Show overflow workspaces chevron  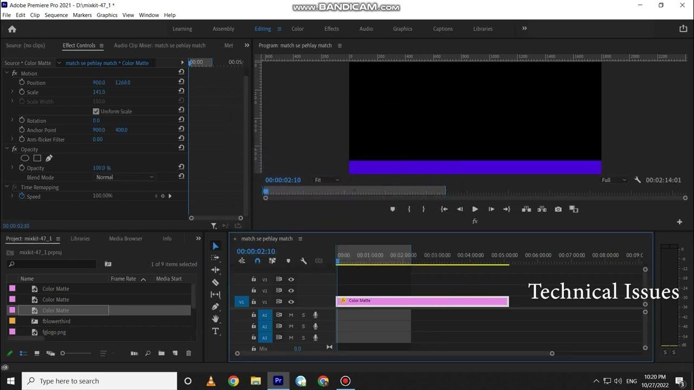click(524, 29)
